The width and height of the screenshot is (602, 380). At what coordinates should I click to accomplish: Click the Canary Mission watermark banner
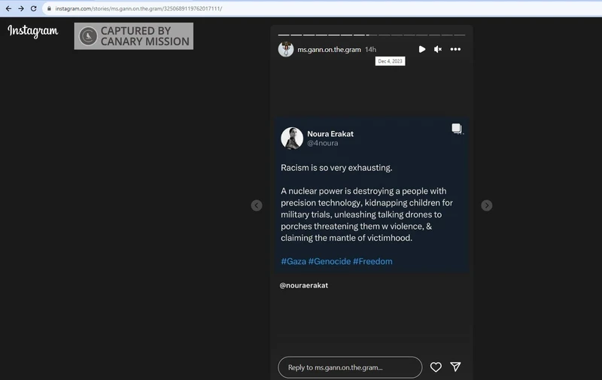133,36
